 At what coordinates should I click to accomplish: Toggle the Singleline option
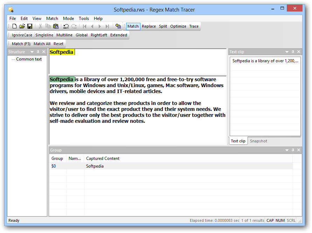(44, 35)
